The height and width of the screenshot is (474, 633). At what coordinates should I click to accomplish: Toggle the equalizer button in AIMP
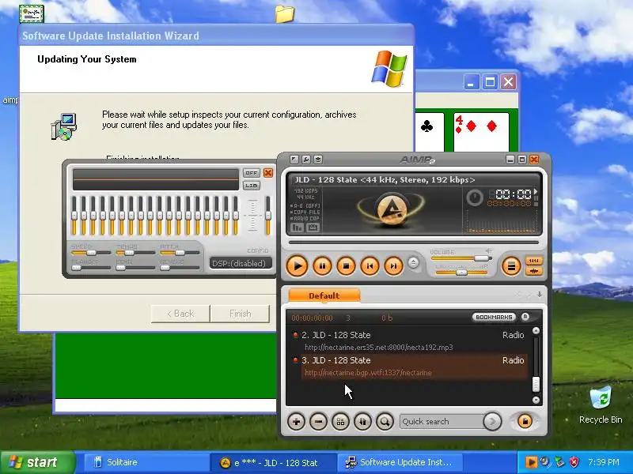(x=533, y=261)
